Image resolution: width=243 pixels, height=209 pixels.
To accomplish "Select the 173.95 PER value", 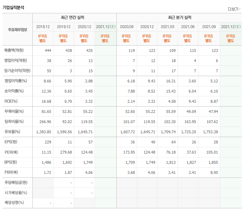I will click(x=129, y=152).
